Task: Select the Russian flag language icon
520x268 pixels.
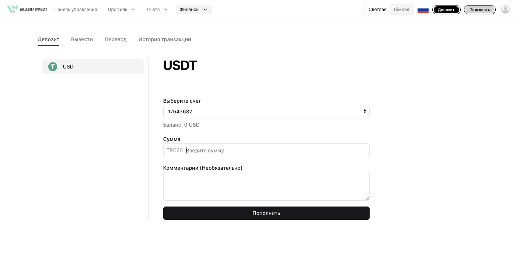Action: pyautogui.click(x=423, y=10)
